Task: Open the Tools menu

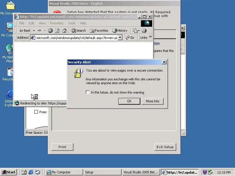Action: tap(72, 23)
